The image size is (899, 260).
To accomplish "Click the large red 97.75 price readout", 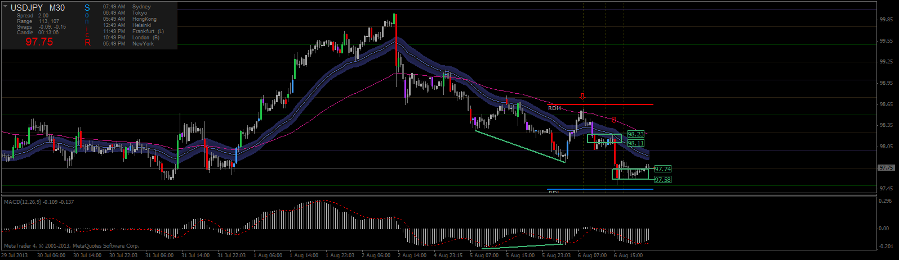I will click(x=39, y=42).
